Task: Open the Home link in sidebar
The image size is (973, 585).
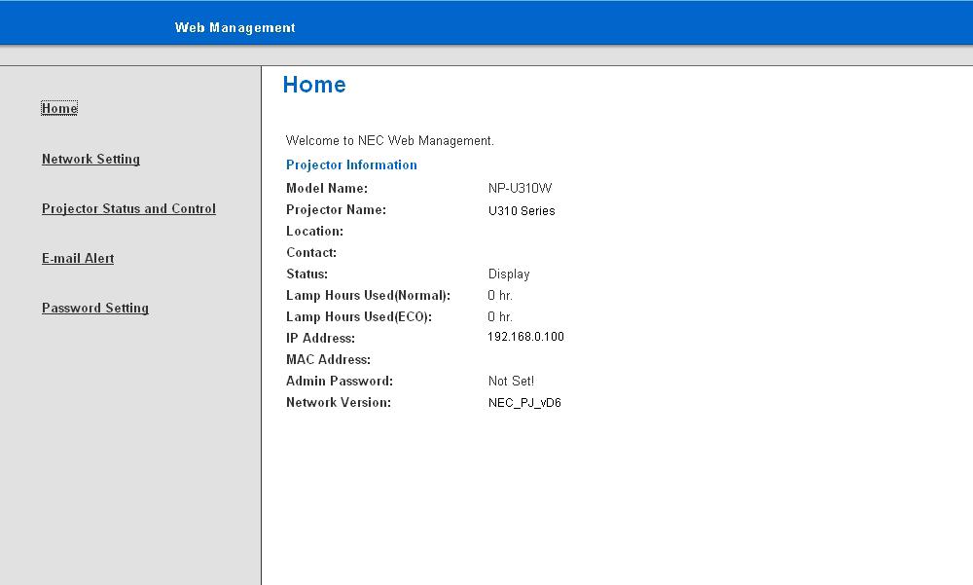Action: pyautogui.click(x=59, y=108)
